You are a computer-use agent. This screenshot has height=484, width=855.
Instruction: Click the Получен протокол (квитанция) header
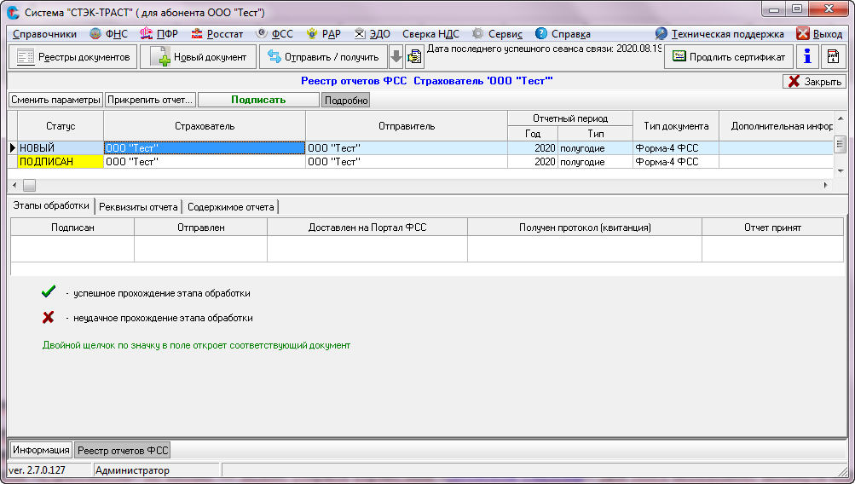(585, 228)
